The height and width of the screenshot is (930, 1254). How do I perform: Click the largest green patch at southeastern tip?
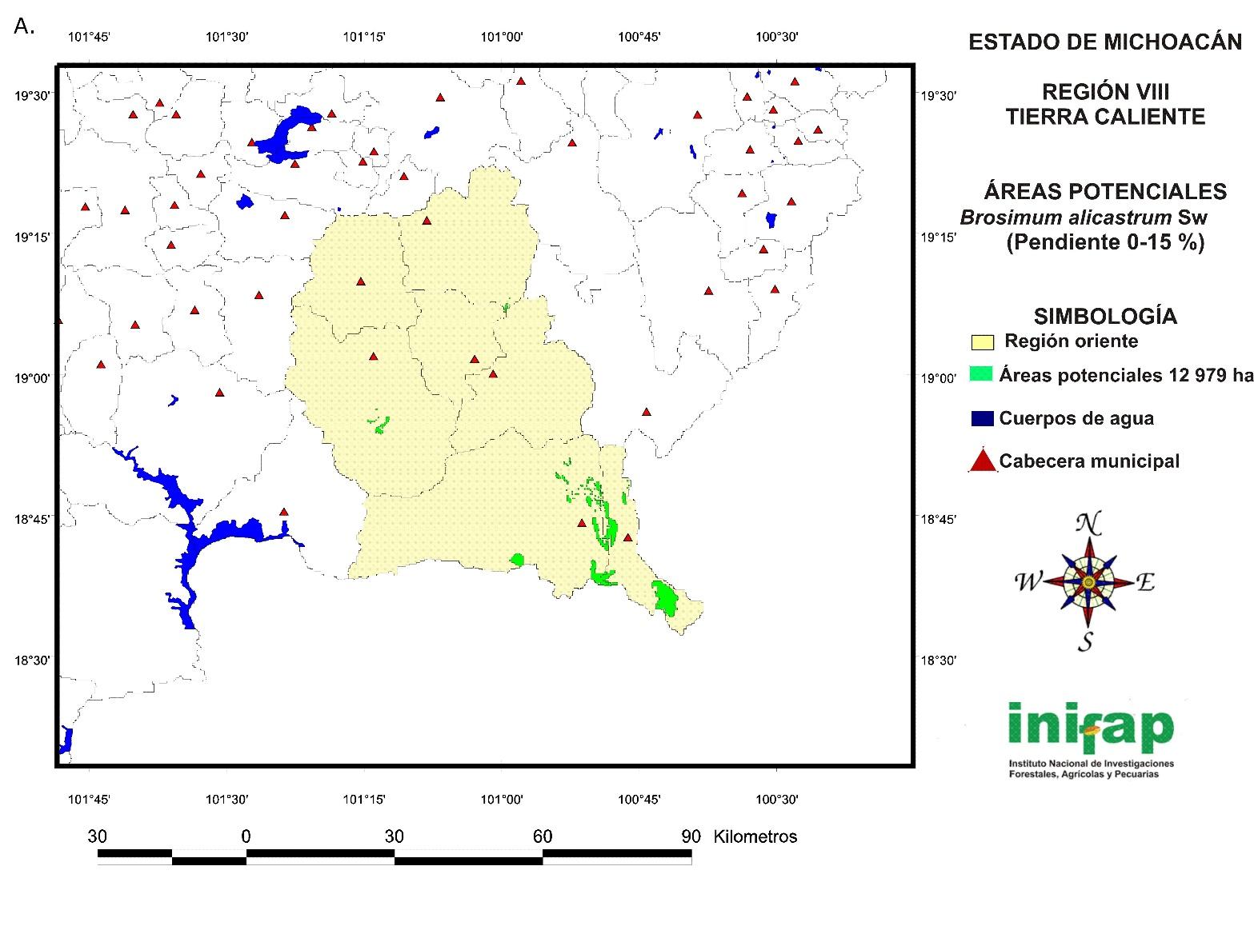click(x=663, y=597)
